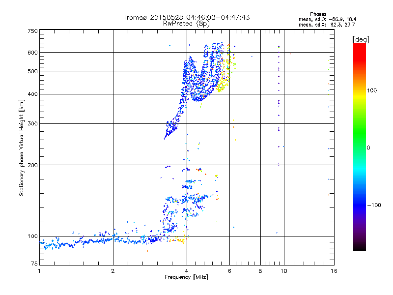Click the x-axis tick label "6"
393x295 pixels.
coord(229,271)
